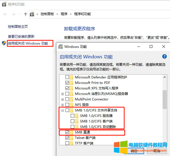Click folder icon of SMB 1.0/CIFS 客户端
Image resolution: width=170 pixels, height=156 pixels.
76,121
